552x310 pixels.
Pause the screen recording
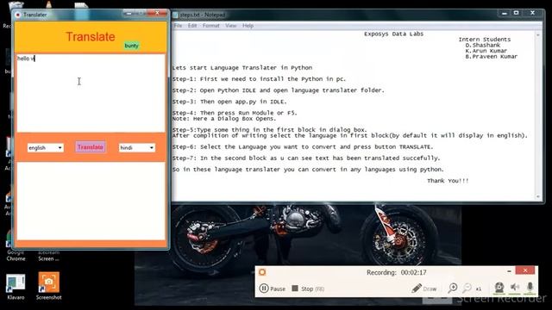click(x=273, y=288)
